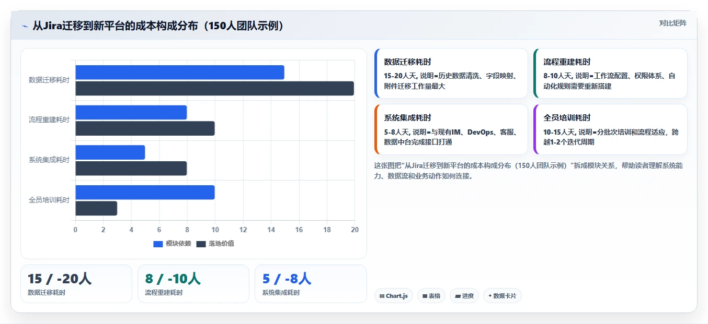Click the dark 落地价值 legend color box
Viewport: 708px width, 324px height.
(x=201, y=244)
